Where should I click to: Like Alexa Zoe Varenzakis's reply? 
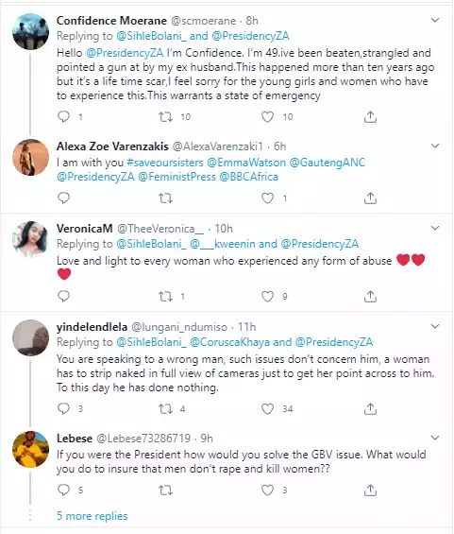point(268,198)
